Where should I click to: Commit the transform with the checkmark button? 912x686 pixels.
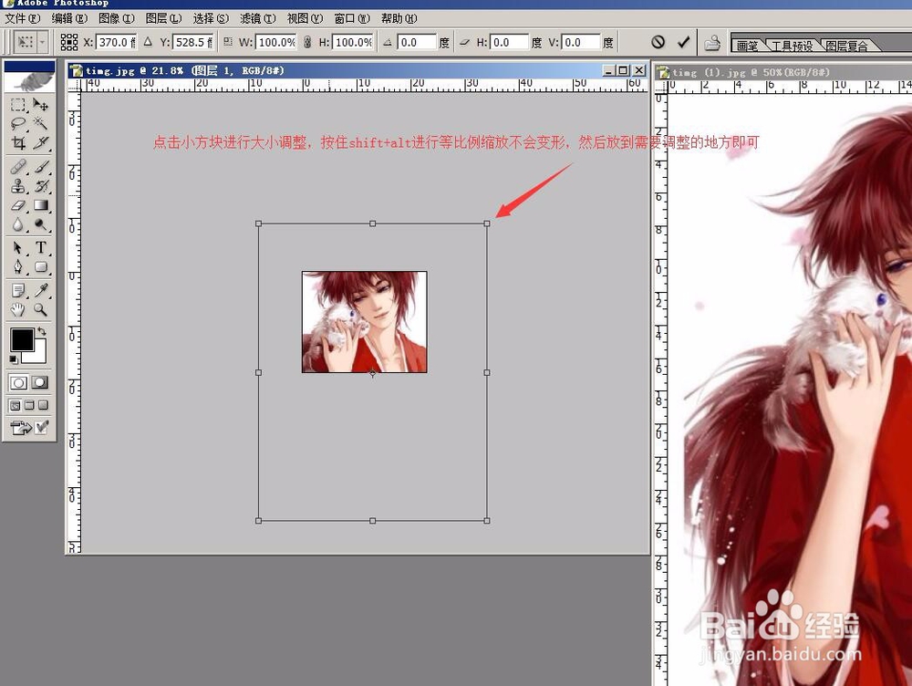point(684,42)
